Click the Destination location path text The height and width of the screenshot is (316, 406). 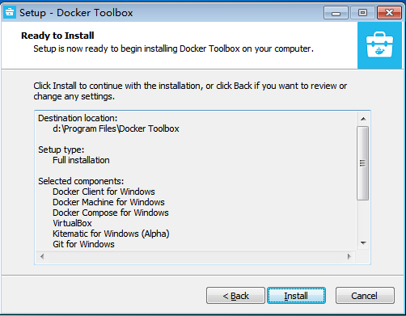(116, 129)
